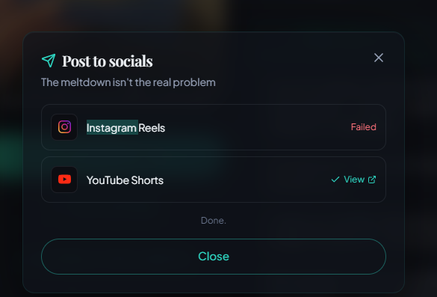
Task: Click the paper plane send icon
Action: [x=49, y=61]
